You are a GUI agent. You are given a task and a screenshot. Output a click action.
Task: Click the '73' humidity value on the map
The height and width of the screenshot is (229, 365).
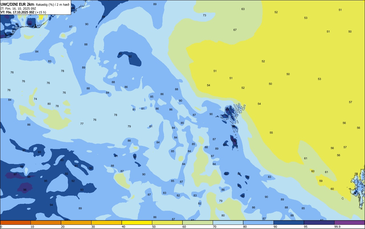coord(204,15)
